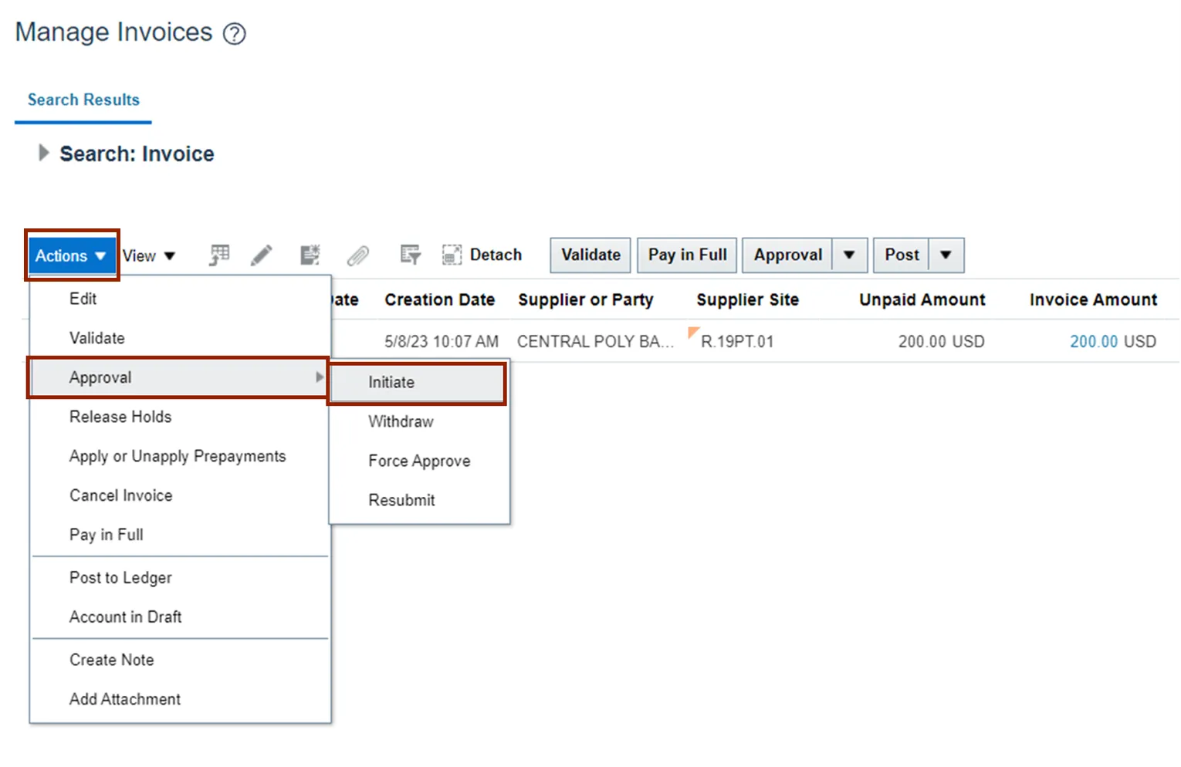Open the Post button dropdown arrow
The image size is (1181, 767).
(x=946, y=255)
